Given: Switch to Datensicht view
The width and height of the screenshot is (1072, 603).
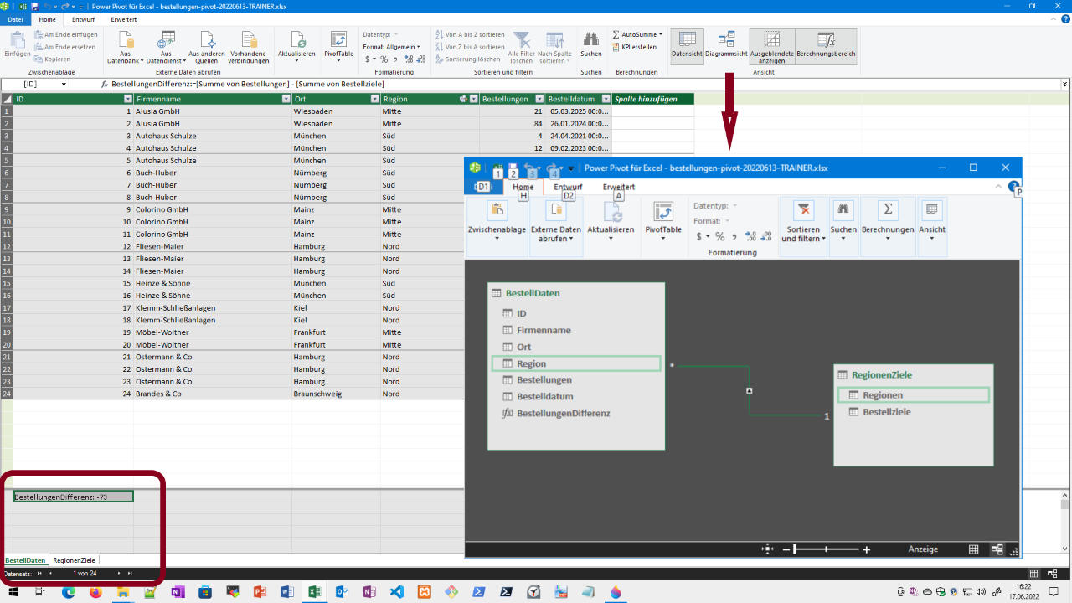Looking at the screenshot, I should [x=687, y=45].
